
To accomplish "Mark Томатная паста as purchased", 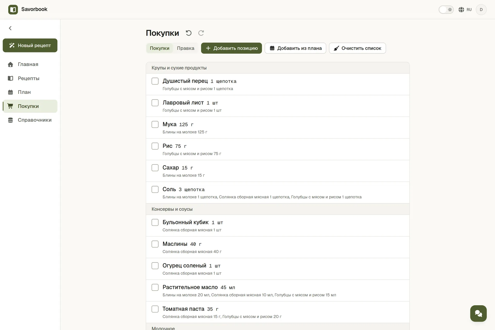I will (x=155, y=309).
